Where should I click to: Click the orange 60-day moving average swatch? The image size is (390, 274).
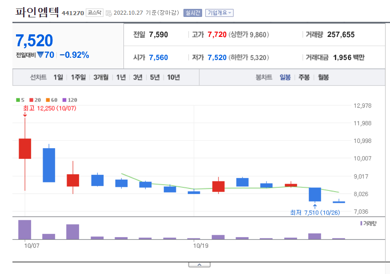pos(48,100)
